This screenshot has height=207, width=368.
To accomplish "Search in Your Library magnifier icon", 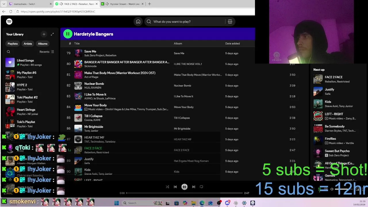I will [8, 52].
